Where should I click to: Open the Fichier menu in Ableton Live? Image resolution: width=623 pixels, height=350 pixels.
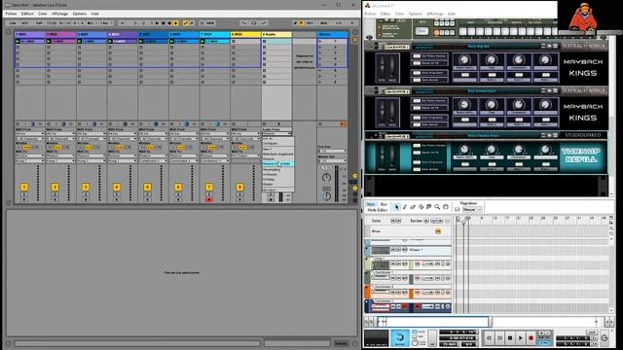pos(11,14)
